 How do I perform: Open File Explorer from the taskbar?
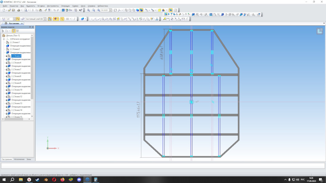tap(21, 180)
